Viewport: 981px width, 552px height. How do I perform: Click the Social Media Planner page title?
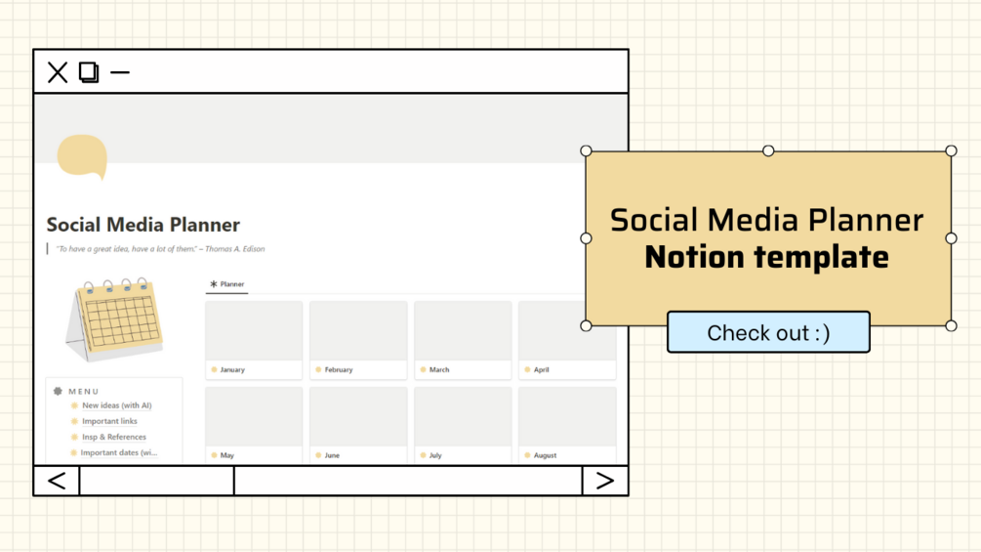click(143, 225)
